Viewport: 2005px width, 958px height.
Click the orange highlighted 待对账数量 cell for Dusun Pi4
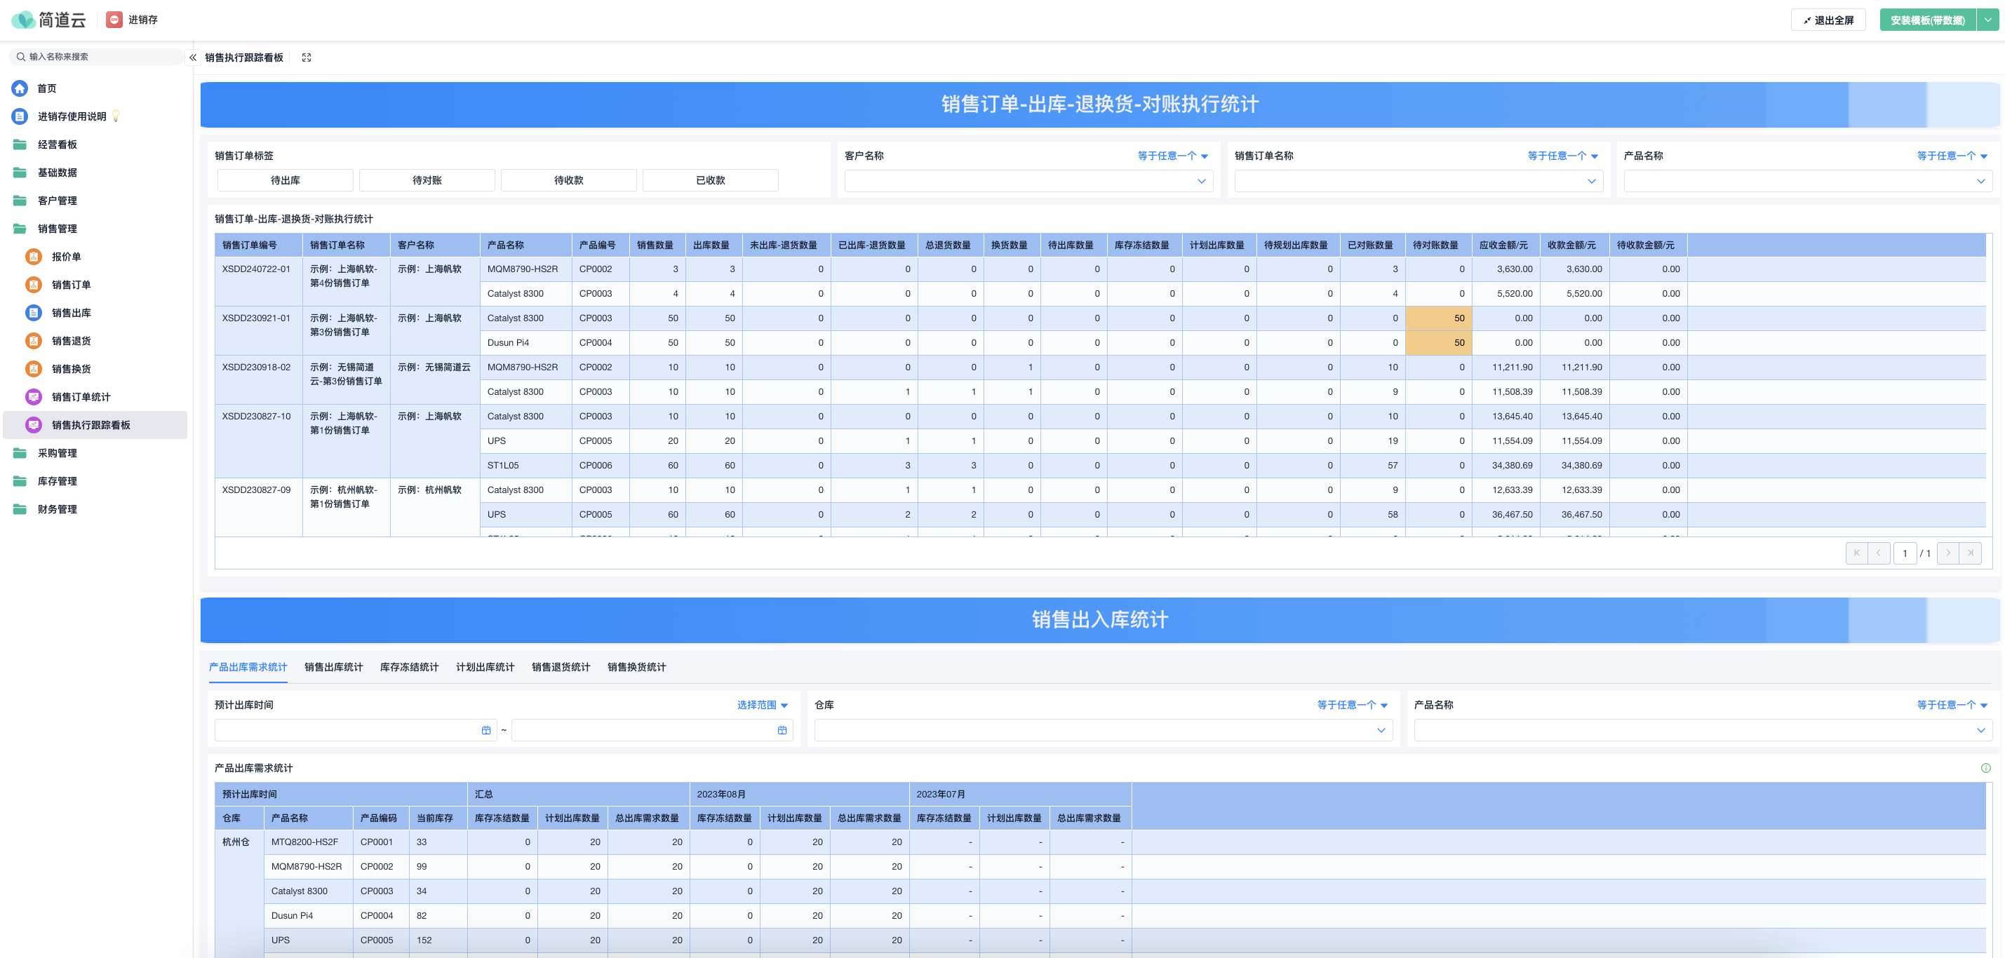click(1437, 343)
